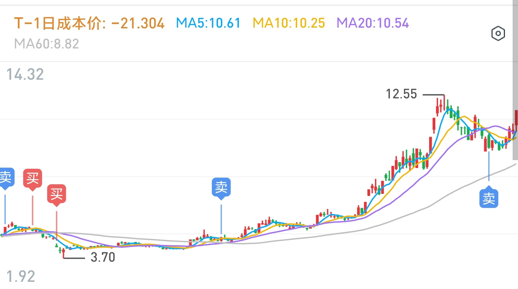
Task: Tap the 1.92 lower axis value
Action: click(x=21, y=276)
